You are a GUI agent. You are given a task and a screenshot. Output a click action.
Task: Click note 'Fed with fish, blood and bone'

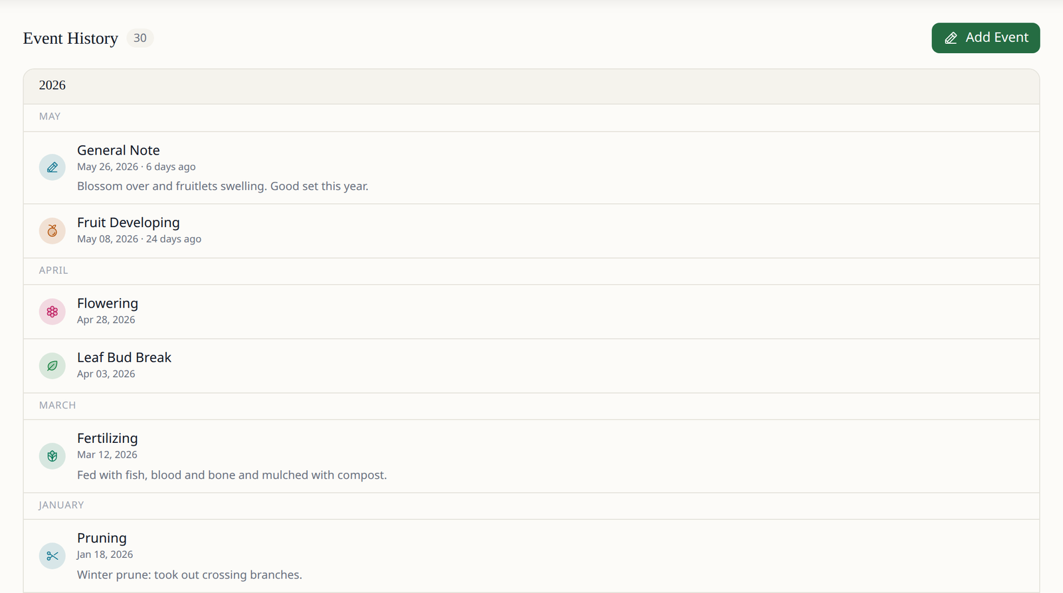(232, 475)
